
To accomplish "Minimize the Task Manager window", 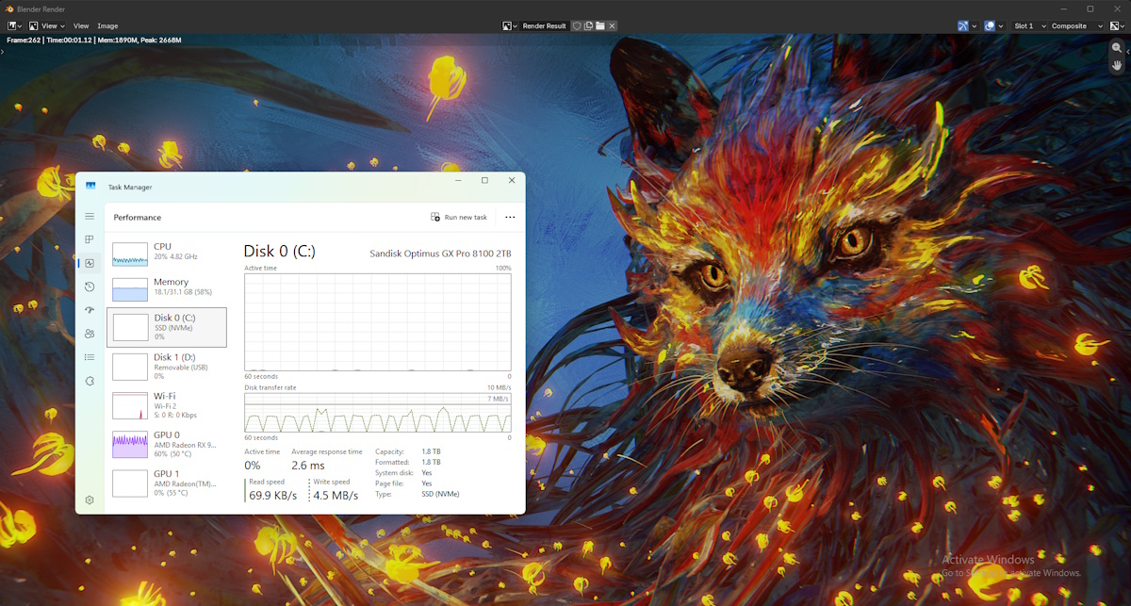I will tap(457, 180).
